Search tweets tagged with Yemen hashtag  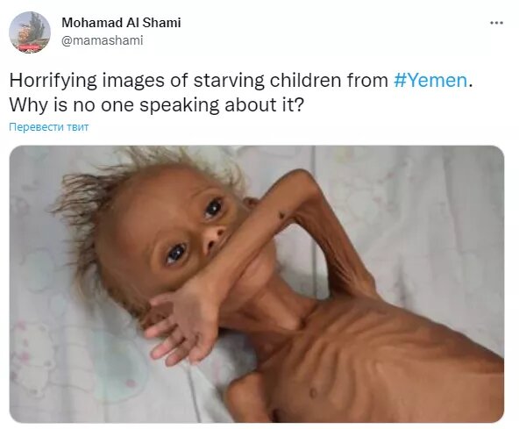430,81
